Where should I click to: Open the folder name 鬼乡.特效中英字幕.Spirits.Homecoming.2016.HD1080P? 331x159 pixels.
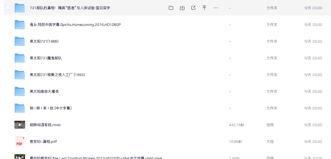tap(75, 25)
